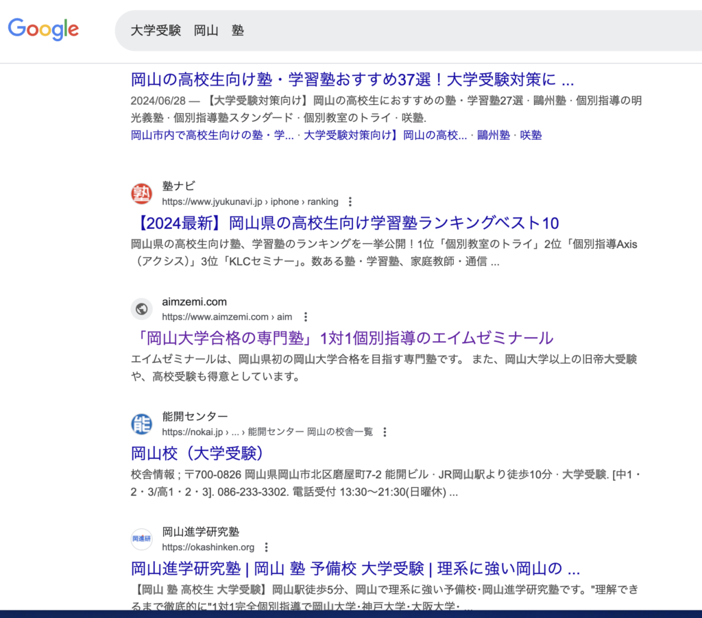Open 【2024最新】岡山県の高校生向け学習塾ランキングベスト10
The height and width of the screenshot is (618, 702).
coord(347,223)
